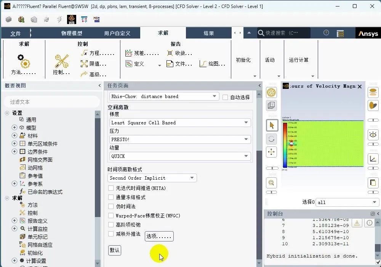
Task: Click the 控制 (Controls) wrench icon in ribbon
Action: 61,61
